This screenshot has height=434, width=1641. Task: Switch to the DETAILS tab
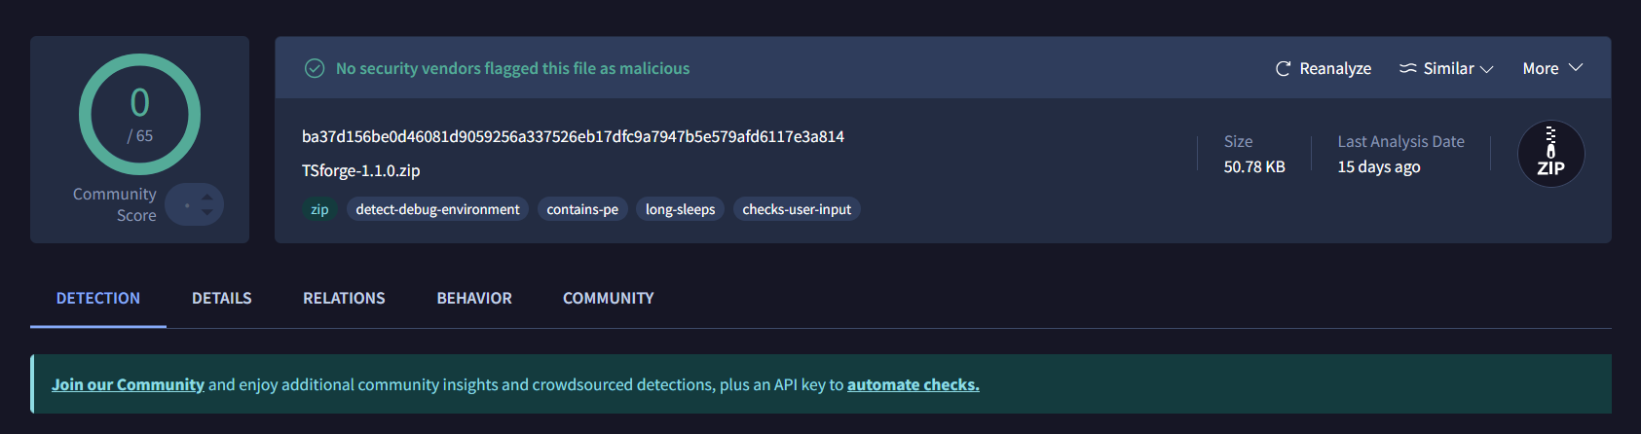point(222,298)
